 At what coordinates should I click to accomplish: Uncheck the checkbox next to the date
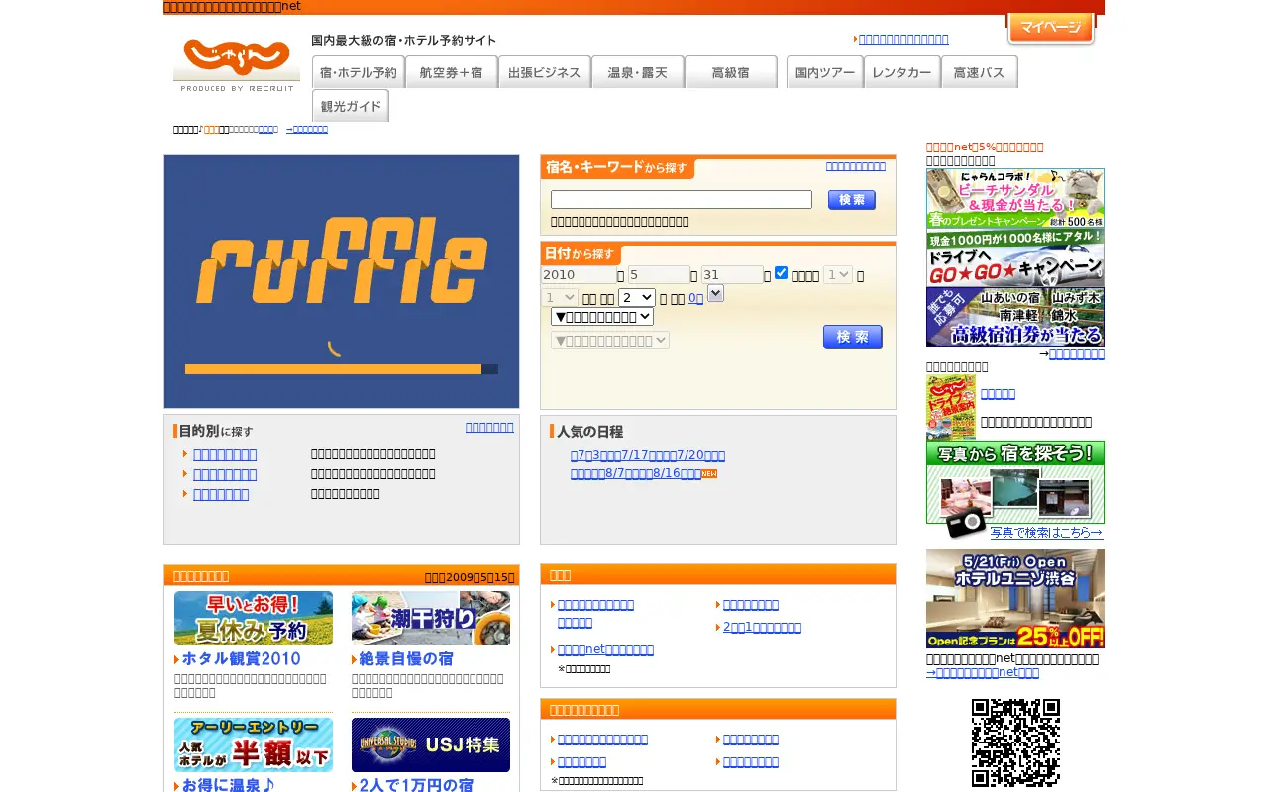tap(781, 272)
